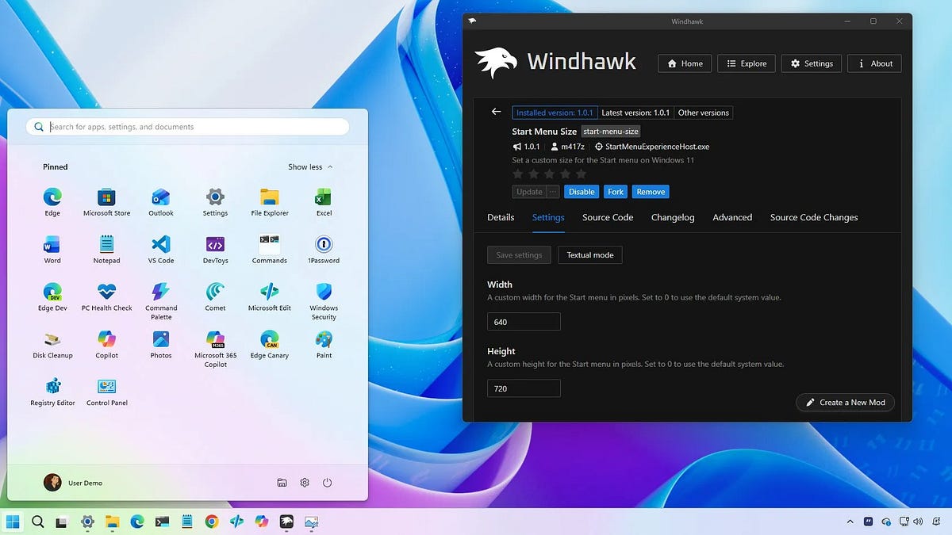Remove the Start Menu Size mod
Screen dimensions: 952x535
click(651, 192)
